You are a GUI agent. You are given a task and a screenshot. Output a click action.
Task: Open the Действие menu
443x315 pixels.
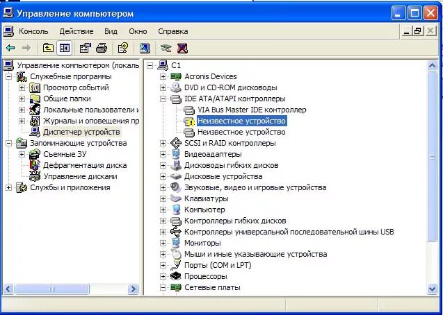(76, 31)
